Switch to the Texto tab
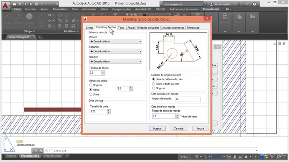 (121, 28)
